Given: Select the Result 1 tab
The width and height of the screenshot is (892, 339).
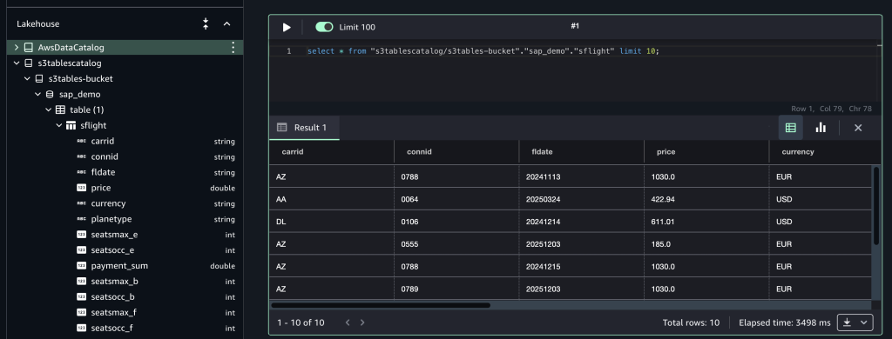Looking at the screenshot, I should 304,128.
